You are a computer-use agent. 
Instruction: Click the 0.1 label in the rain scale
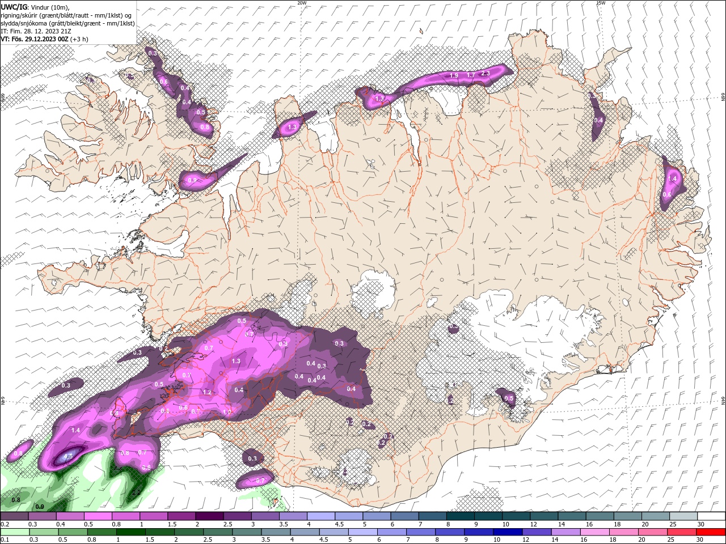(x=5, y=539)
